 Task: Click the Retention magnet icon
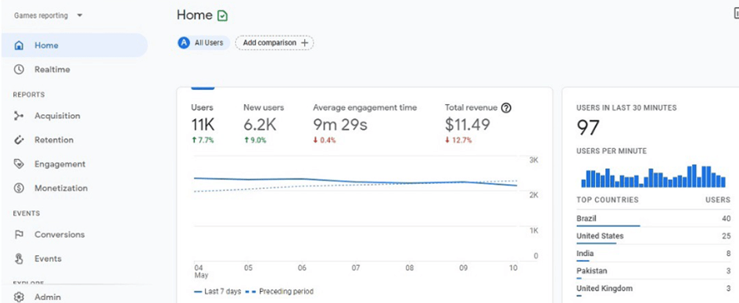click(x=19, y=139)
